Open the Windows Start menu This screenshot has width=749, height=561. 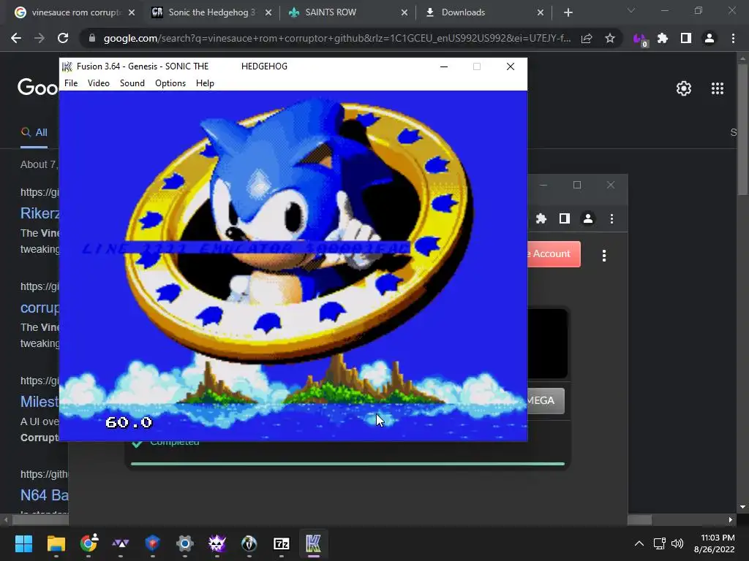23,543
